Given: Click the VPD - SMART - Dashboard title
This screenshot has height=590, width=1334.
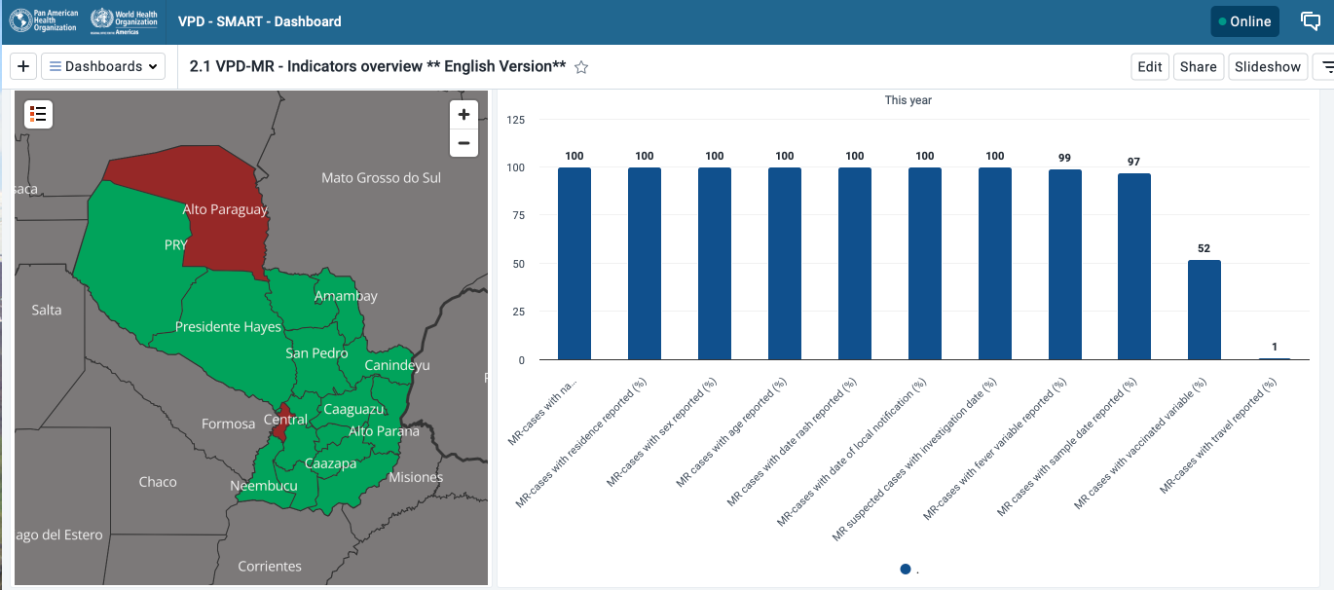Looking at the screenshot, I should pos(259,21).
